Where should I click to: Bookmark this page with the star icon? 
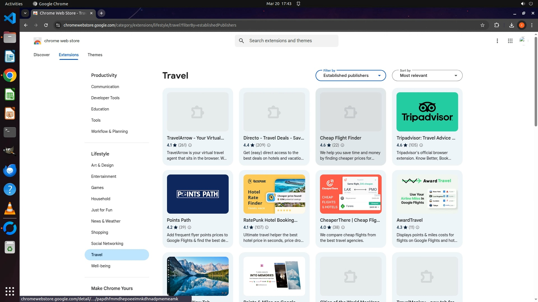pos(482,25)
